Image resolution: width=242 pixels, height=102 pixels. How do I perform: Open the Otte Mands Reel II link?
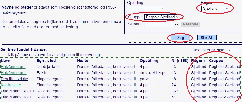pyautogui.click(x=17, y=91)
